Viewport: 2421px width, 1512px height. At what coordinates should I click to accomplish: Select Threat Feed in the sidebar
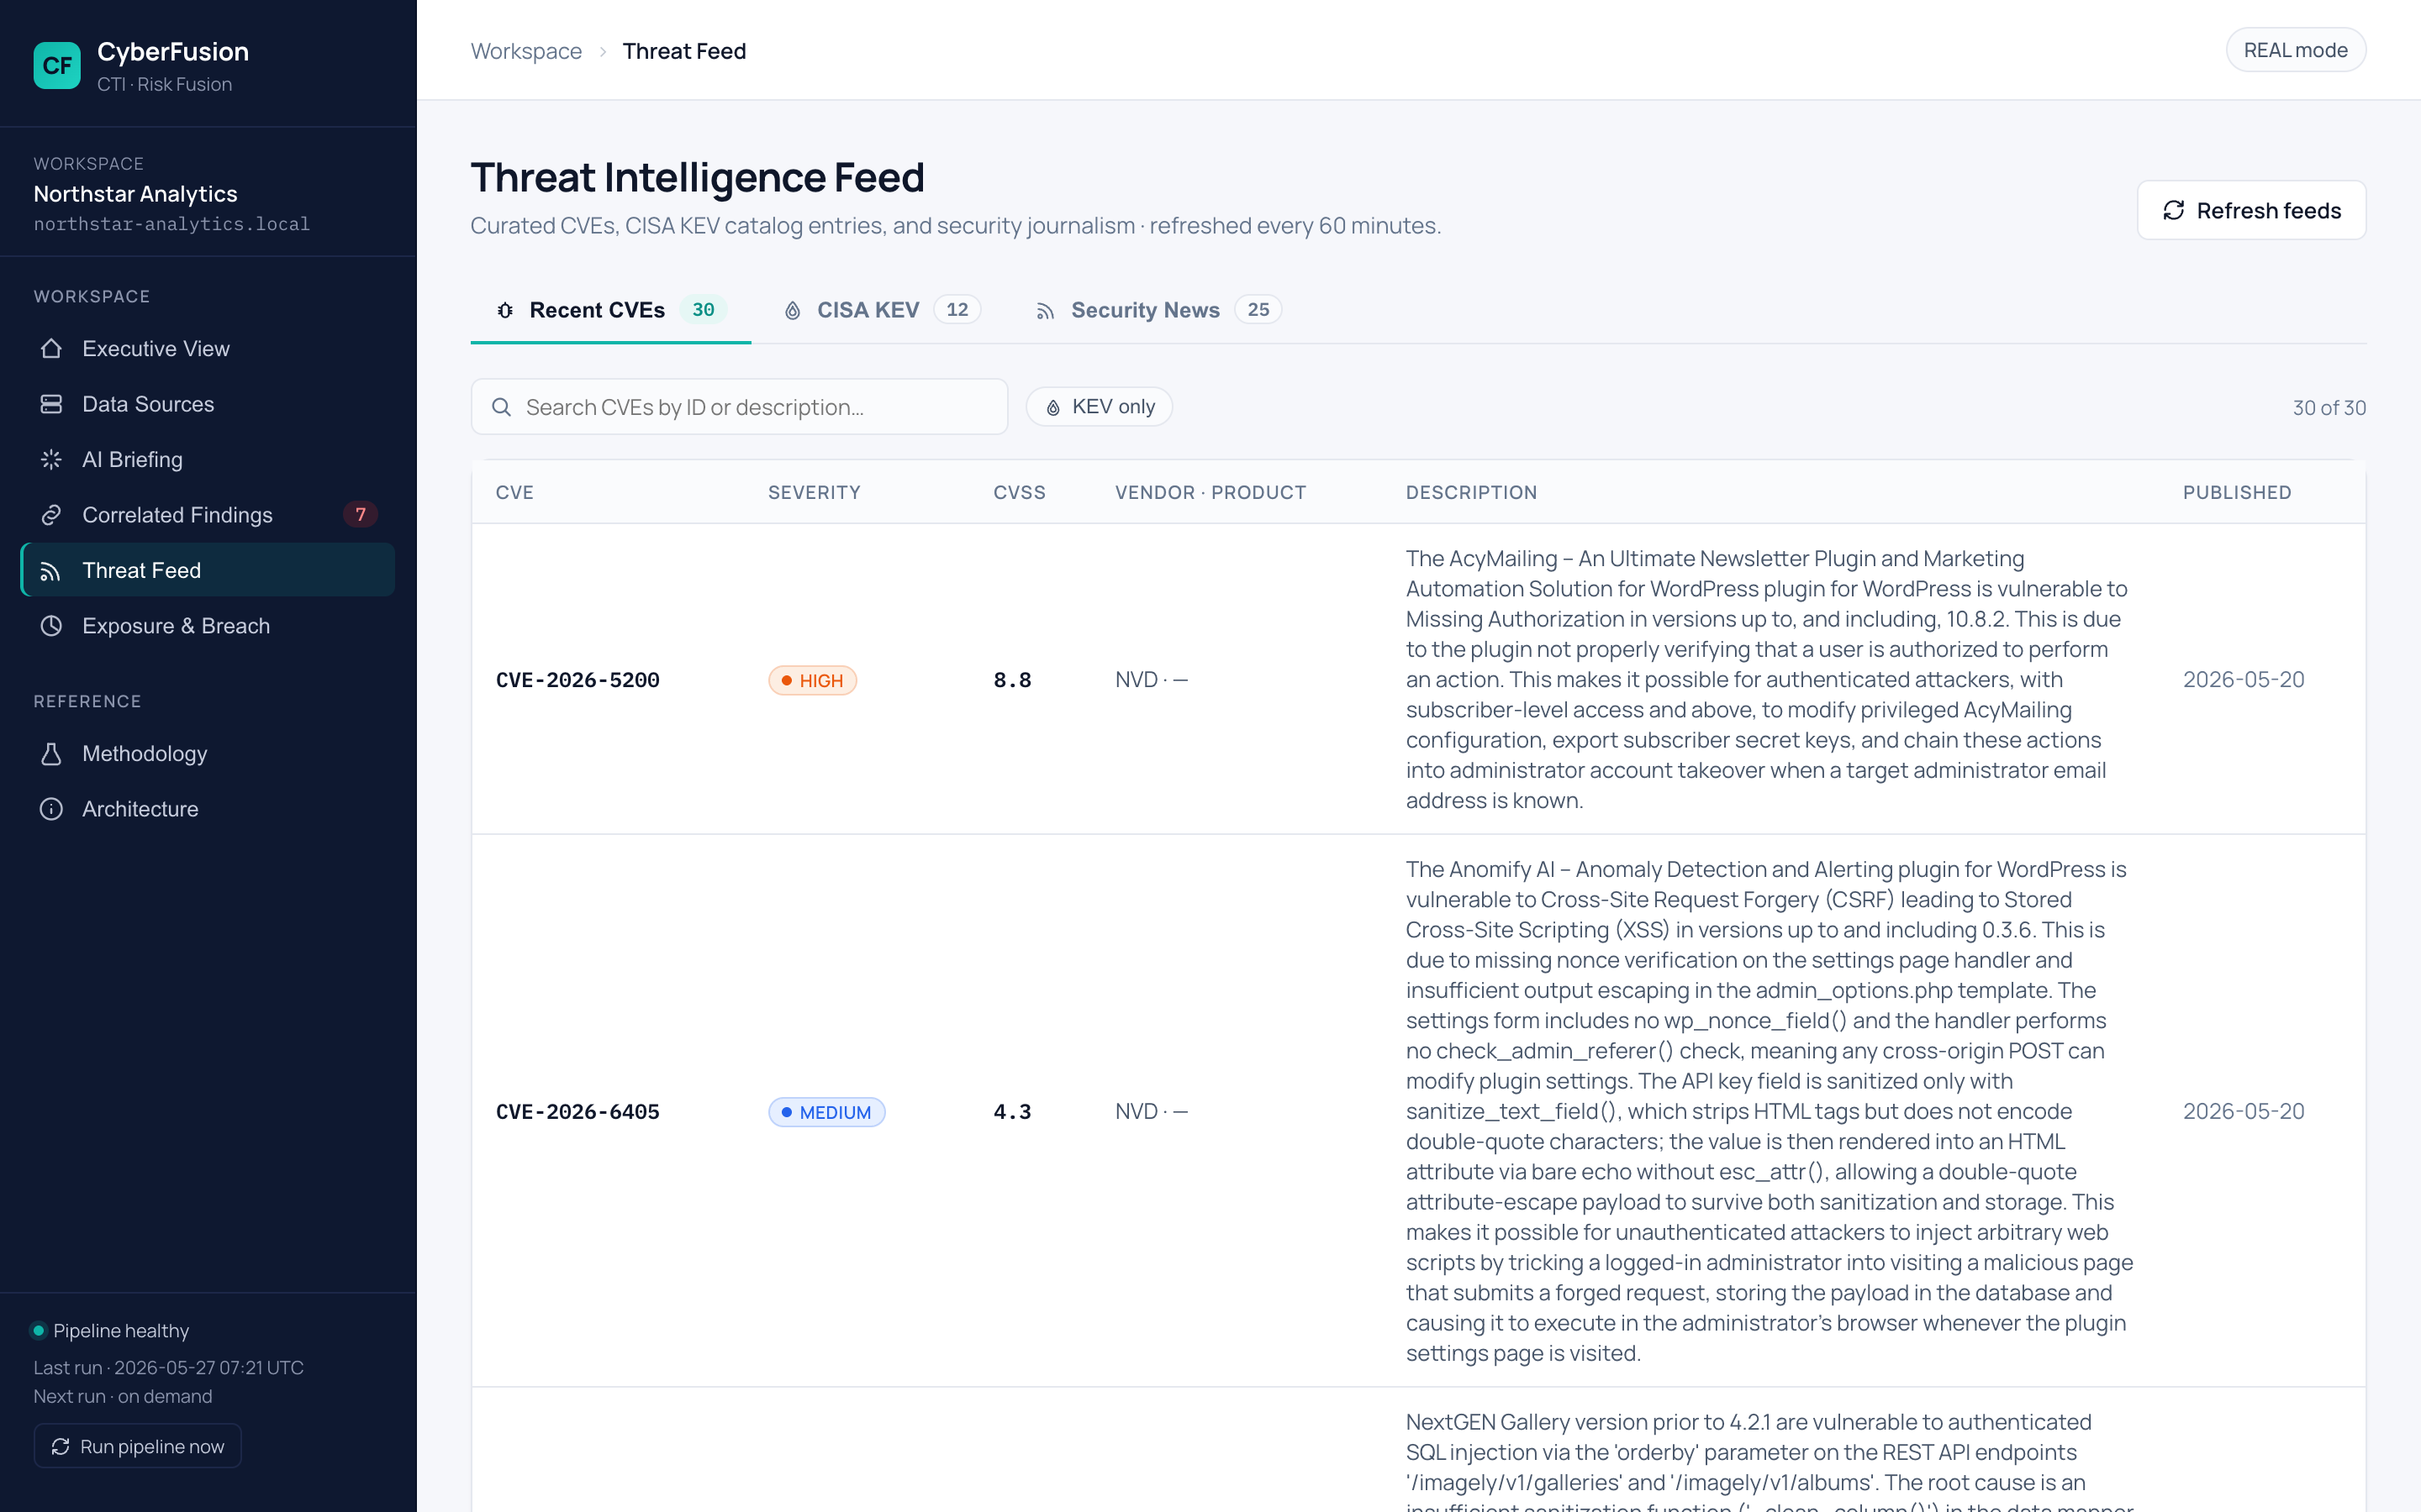[207, 571]
